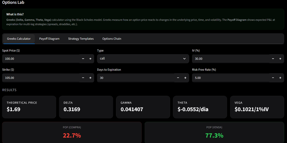The width and height of the screenshot is (287, 143).
Task: Select the Greeks Calculator tab
Action: tap(19, 39)
